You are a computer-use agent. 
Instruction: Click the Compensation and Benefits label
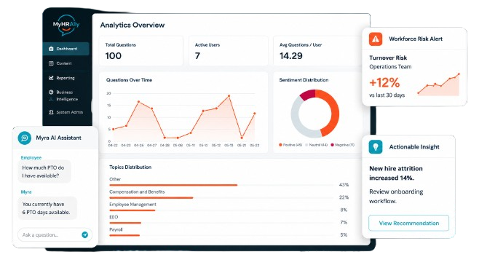pos(137,192)
